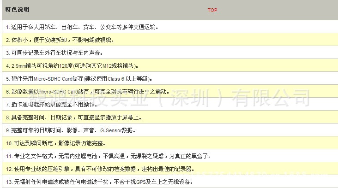338x188 pixels.
Task: Click row 2 about 体积小 easy installation
Action: [60, 40]
